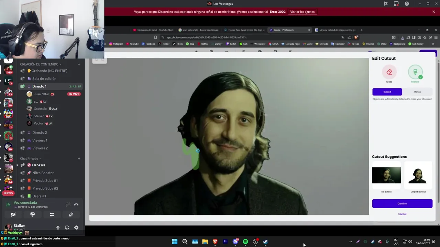Choose the 'No cutout' suggestion thumbnail
The width and height of the screenshot is (440, 247).
[386, 175]
